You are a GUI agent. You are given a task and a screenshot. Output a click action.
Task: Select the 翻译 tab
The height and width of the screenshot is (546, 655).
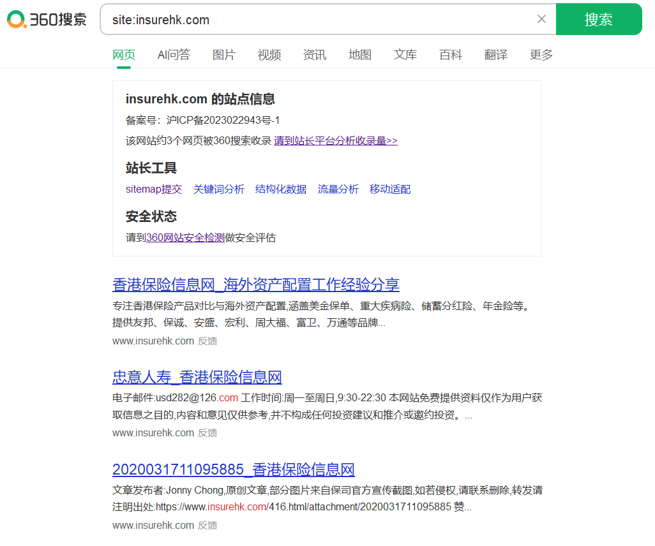pyautogui.click(x=496, y=55)
